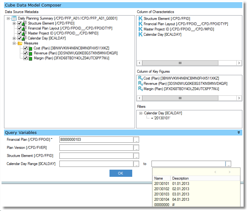Uncheck the Calendar Day checkbox in metadata tree
Image resolution: width=247 pixels, height=211 pixels.
[x=19, y=38]
